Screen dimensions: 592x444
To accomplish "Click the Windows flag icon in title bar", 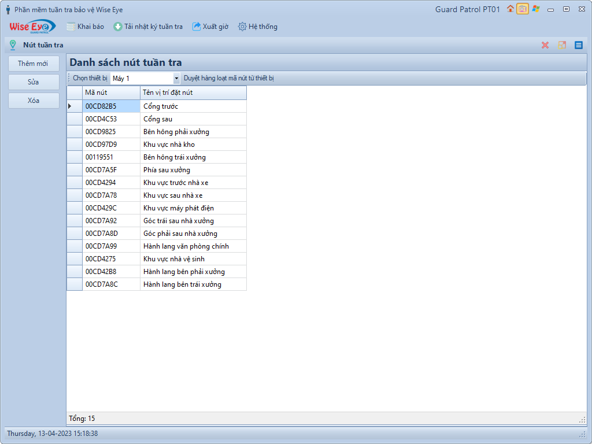I will pos(536,9).
